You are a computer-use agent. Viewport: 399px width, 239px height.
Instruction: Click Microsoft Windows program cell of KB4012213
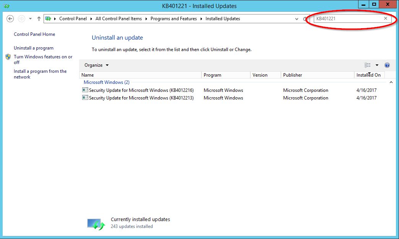pos(223,98)
